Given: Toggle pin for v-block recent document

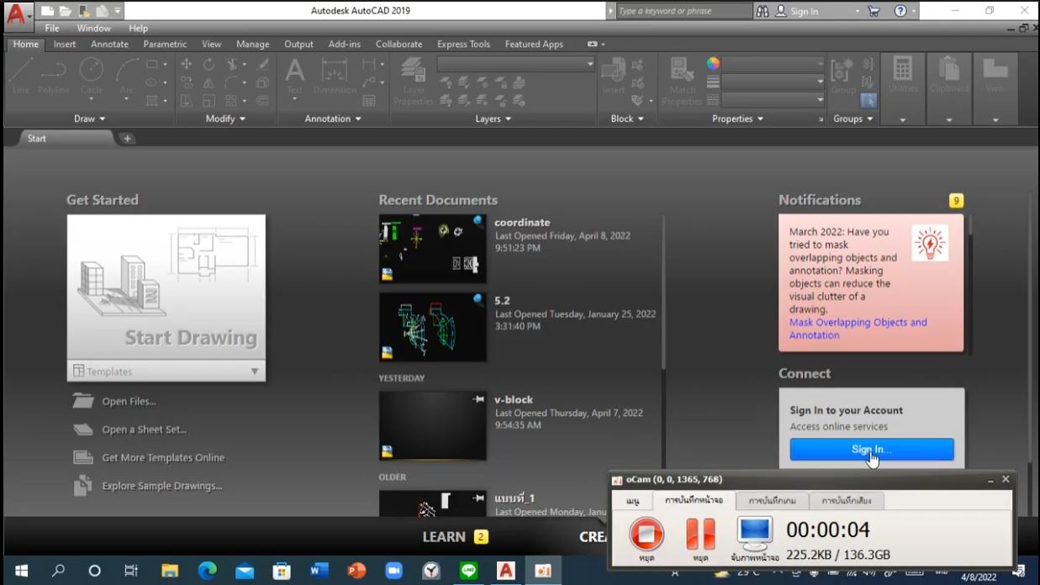Looking at the screenshot, I should point(479,400).
